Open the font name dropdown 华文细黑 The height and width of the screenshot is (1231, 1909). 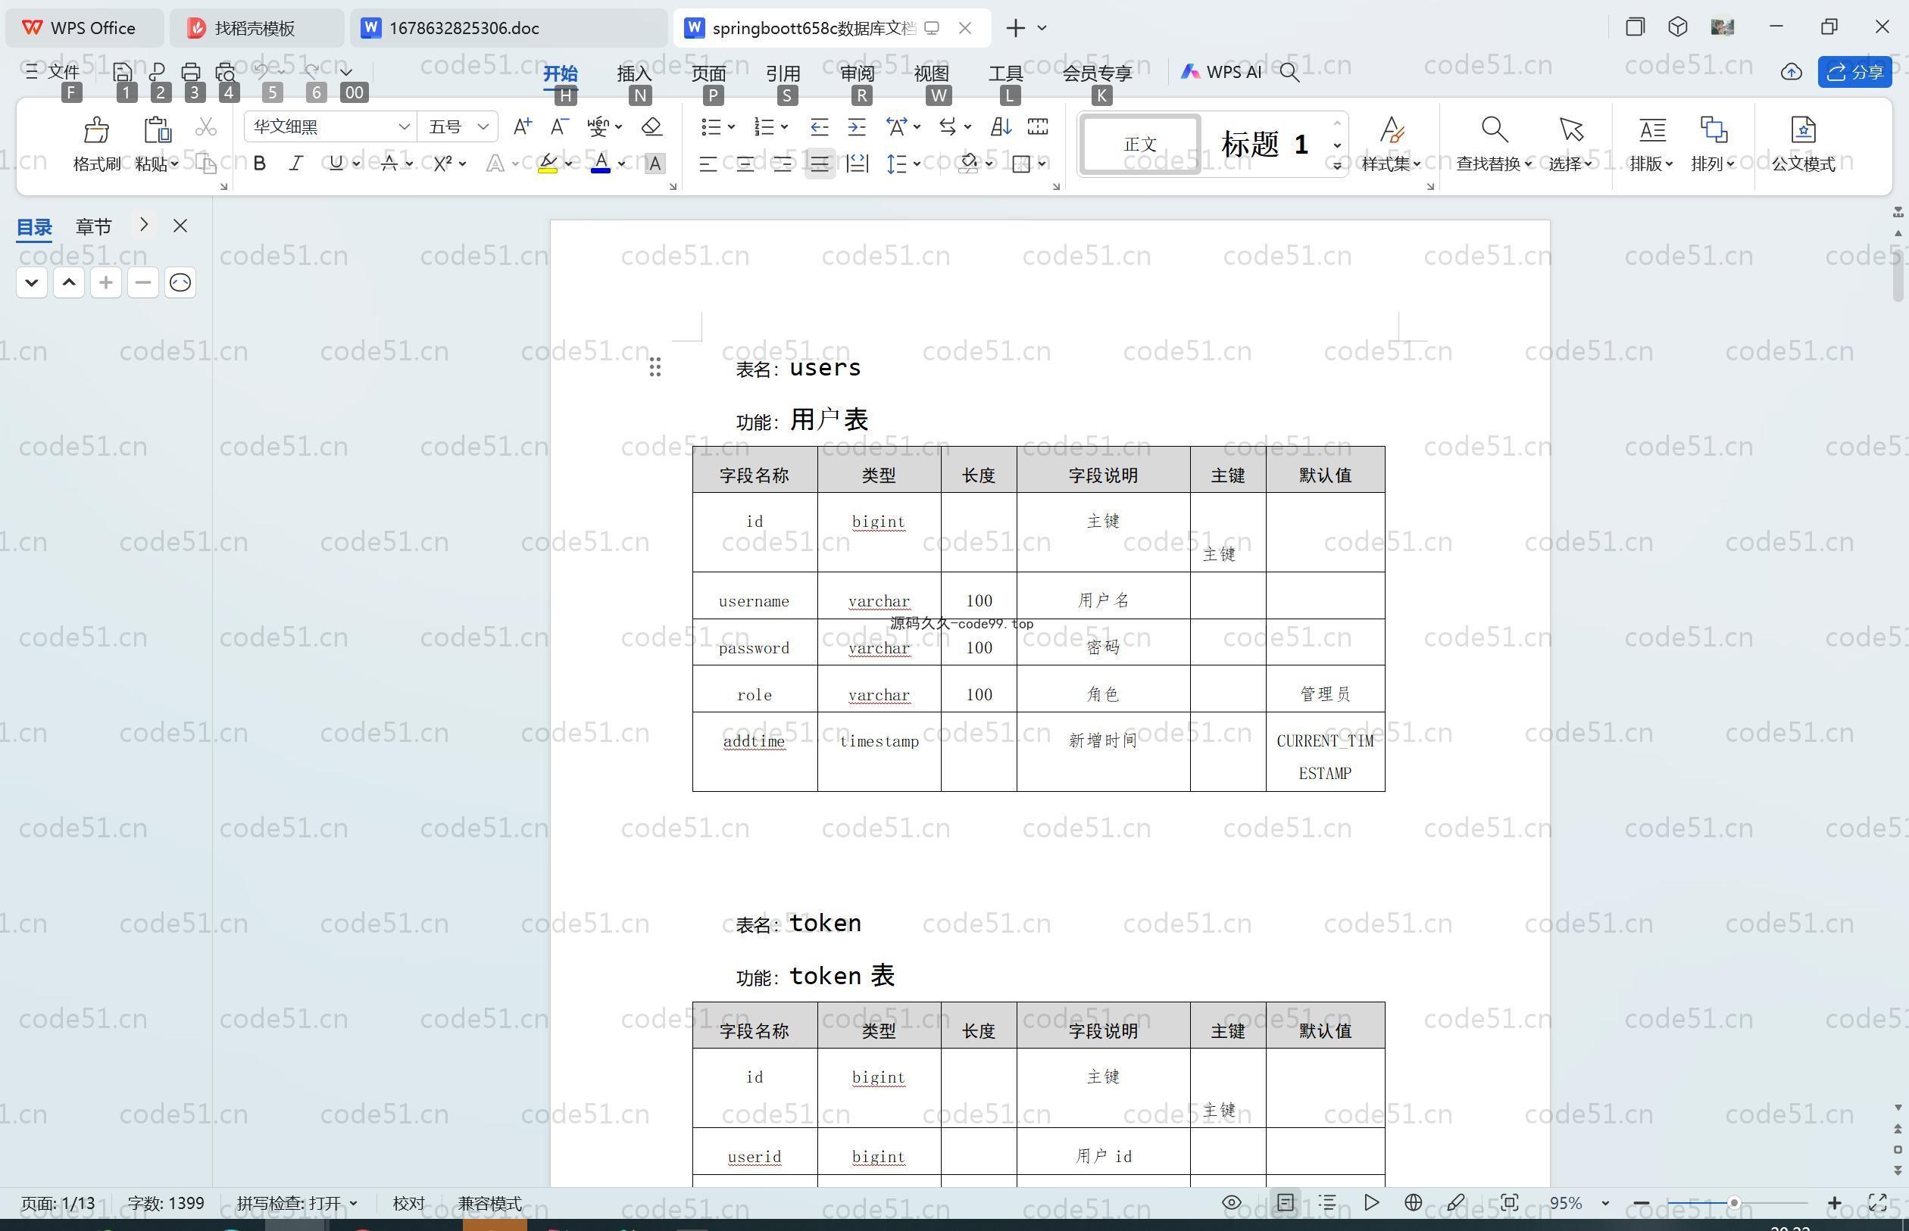(404, 126)
